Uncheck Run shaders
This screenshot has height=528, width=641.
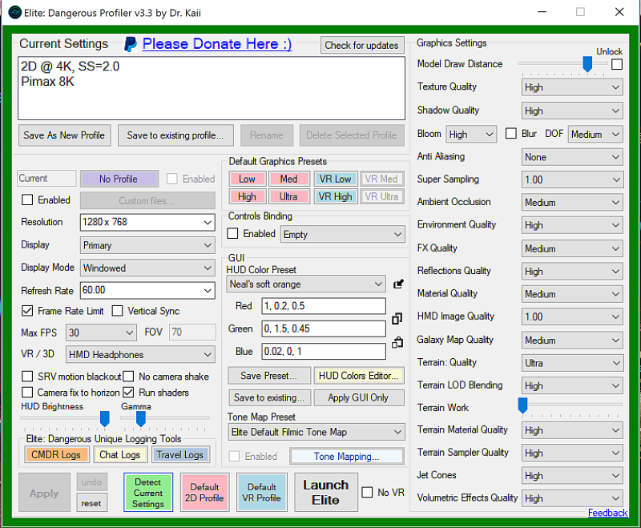pyautogui.click(x=128, y=393)
